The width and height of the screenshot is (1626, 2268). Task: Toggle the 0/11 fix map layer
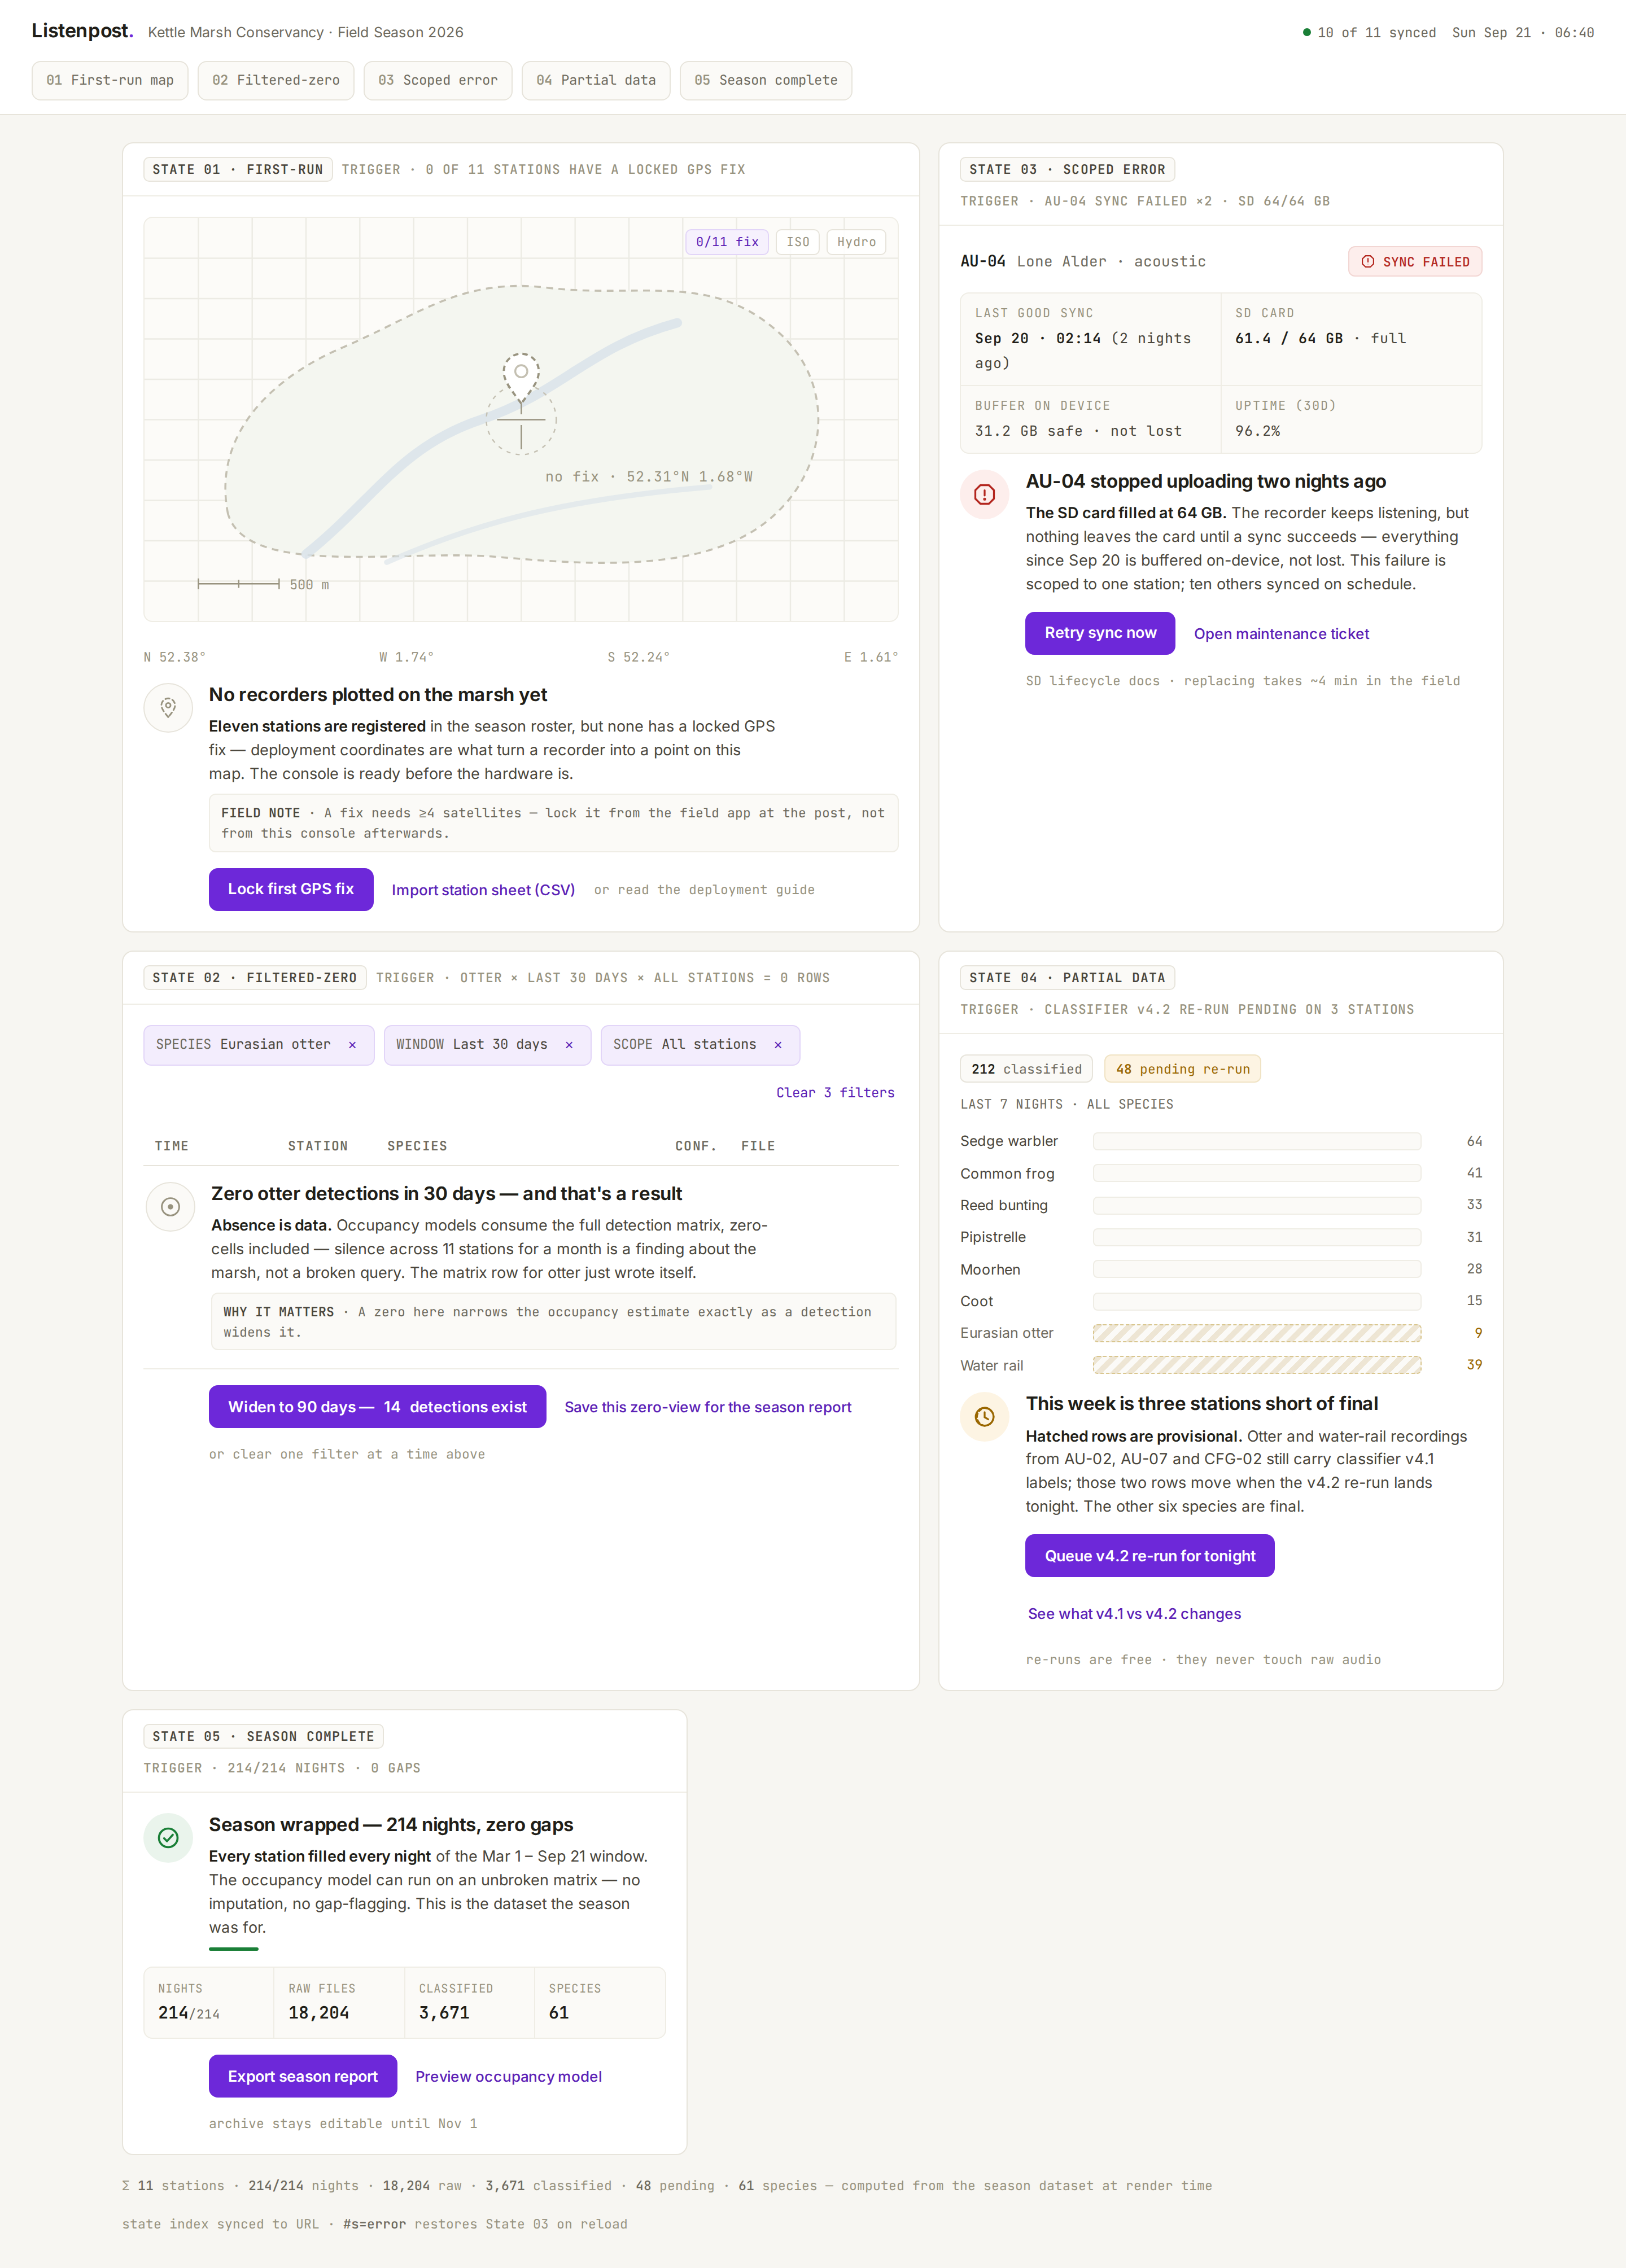point(727,242)
